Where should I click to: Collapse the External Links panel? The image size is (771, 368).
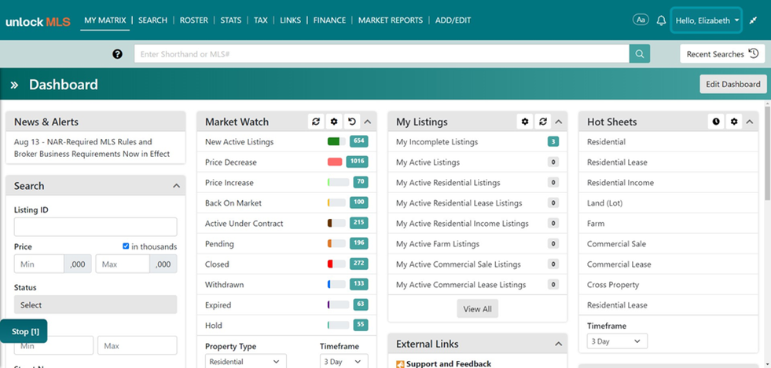[x=559, y=344]
